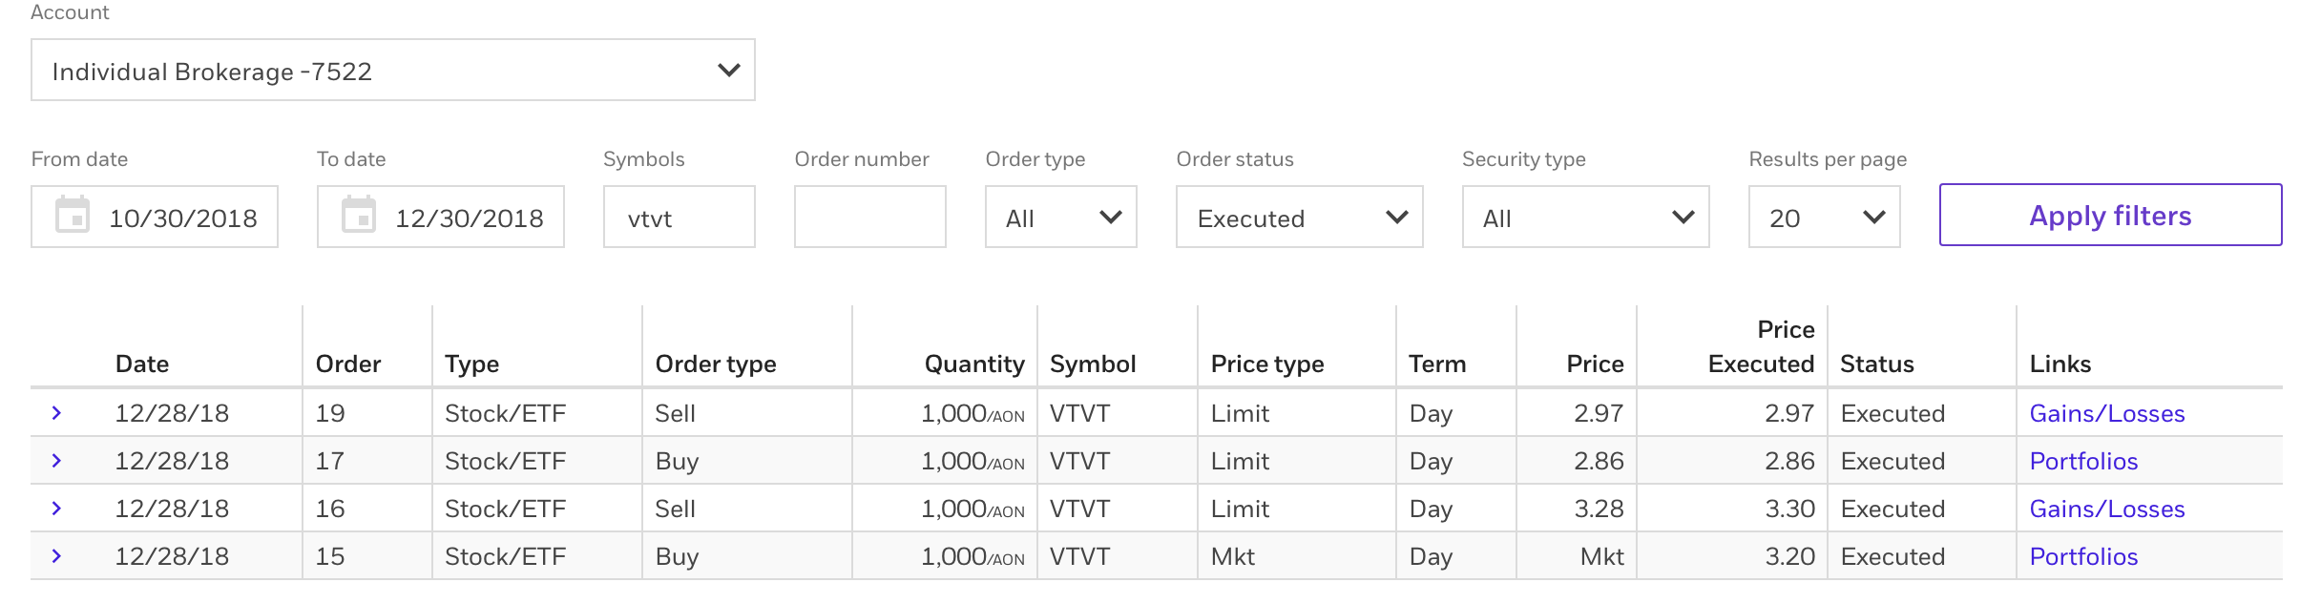Open the Security type dropdown
Screen dimensions: 2321x603
pyautogui.click(x=1585, y=218)
